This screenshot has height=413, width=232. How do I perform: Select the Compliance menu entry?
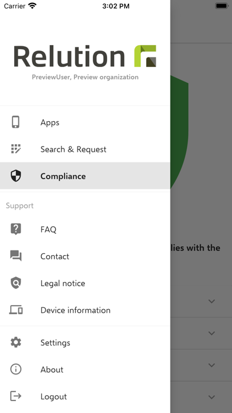[x=85, y=176]
